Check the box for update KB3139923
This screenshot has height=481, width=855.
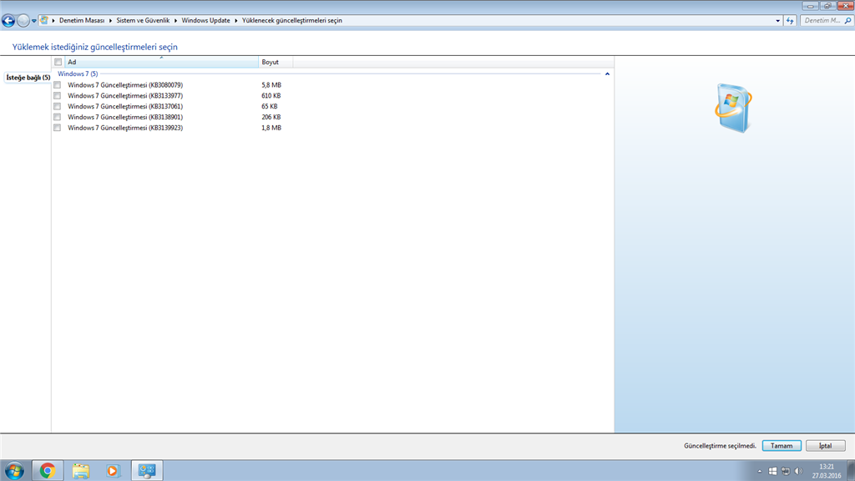pos(58,128)
